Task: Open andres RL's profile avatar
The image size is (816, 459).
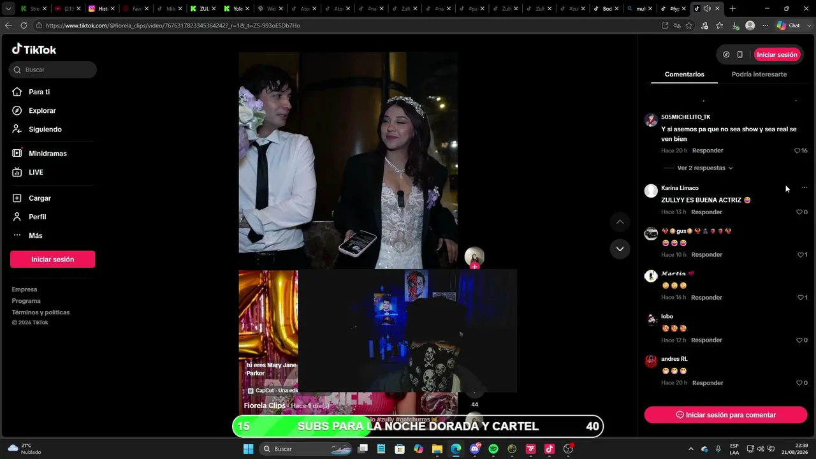Action: tap(651, 361)
